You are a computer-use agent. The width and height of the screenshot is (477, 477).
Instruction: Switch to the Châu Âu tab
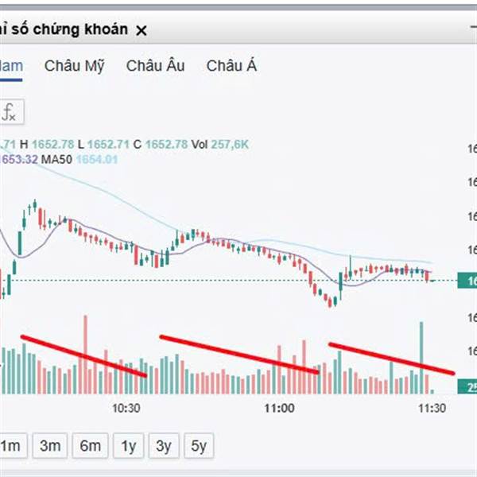(155, 66)
